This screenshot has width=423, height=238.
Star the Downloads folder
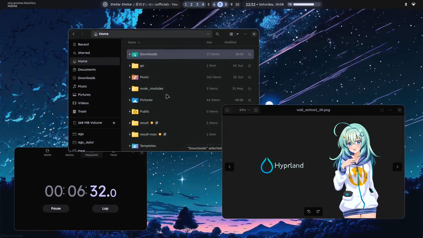click(x=250, y=54)
